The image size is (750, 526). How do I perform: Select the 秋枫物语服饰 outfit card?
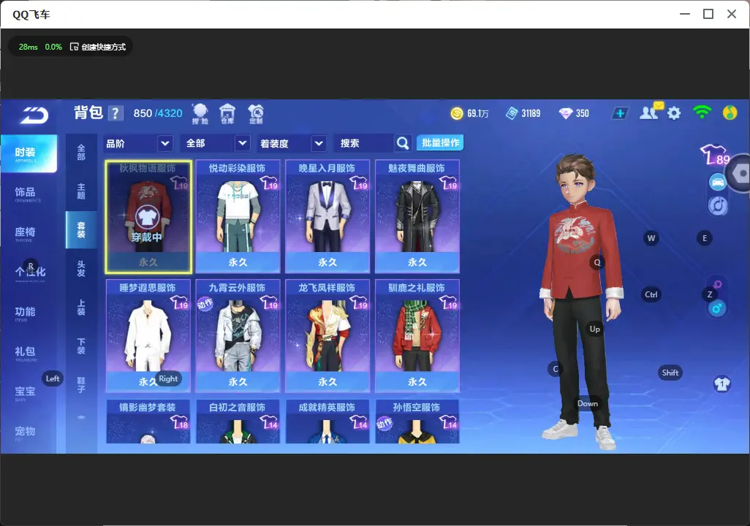pyautogui.click(x=148, y=217)
